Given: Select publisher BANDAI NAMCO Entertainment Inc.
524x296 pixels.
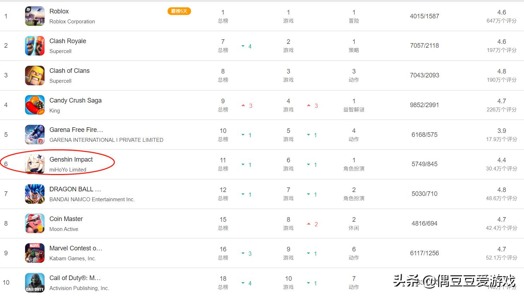Looking at the screenshot, I should pos(92,199).
